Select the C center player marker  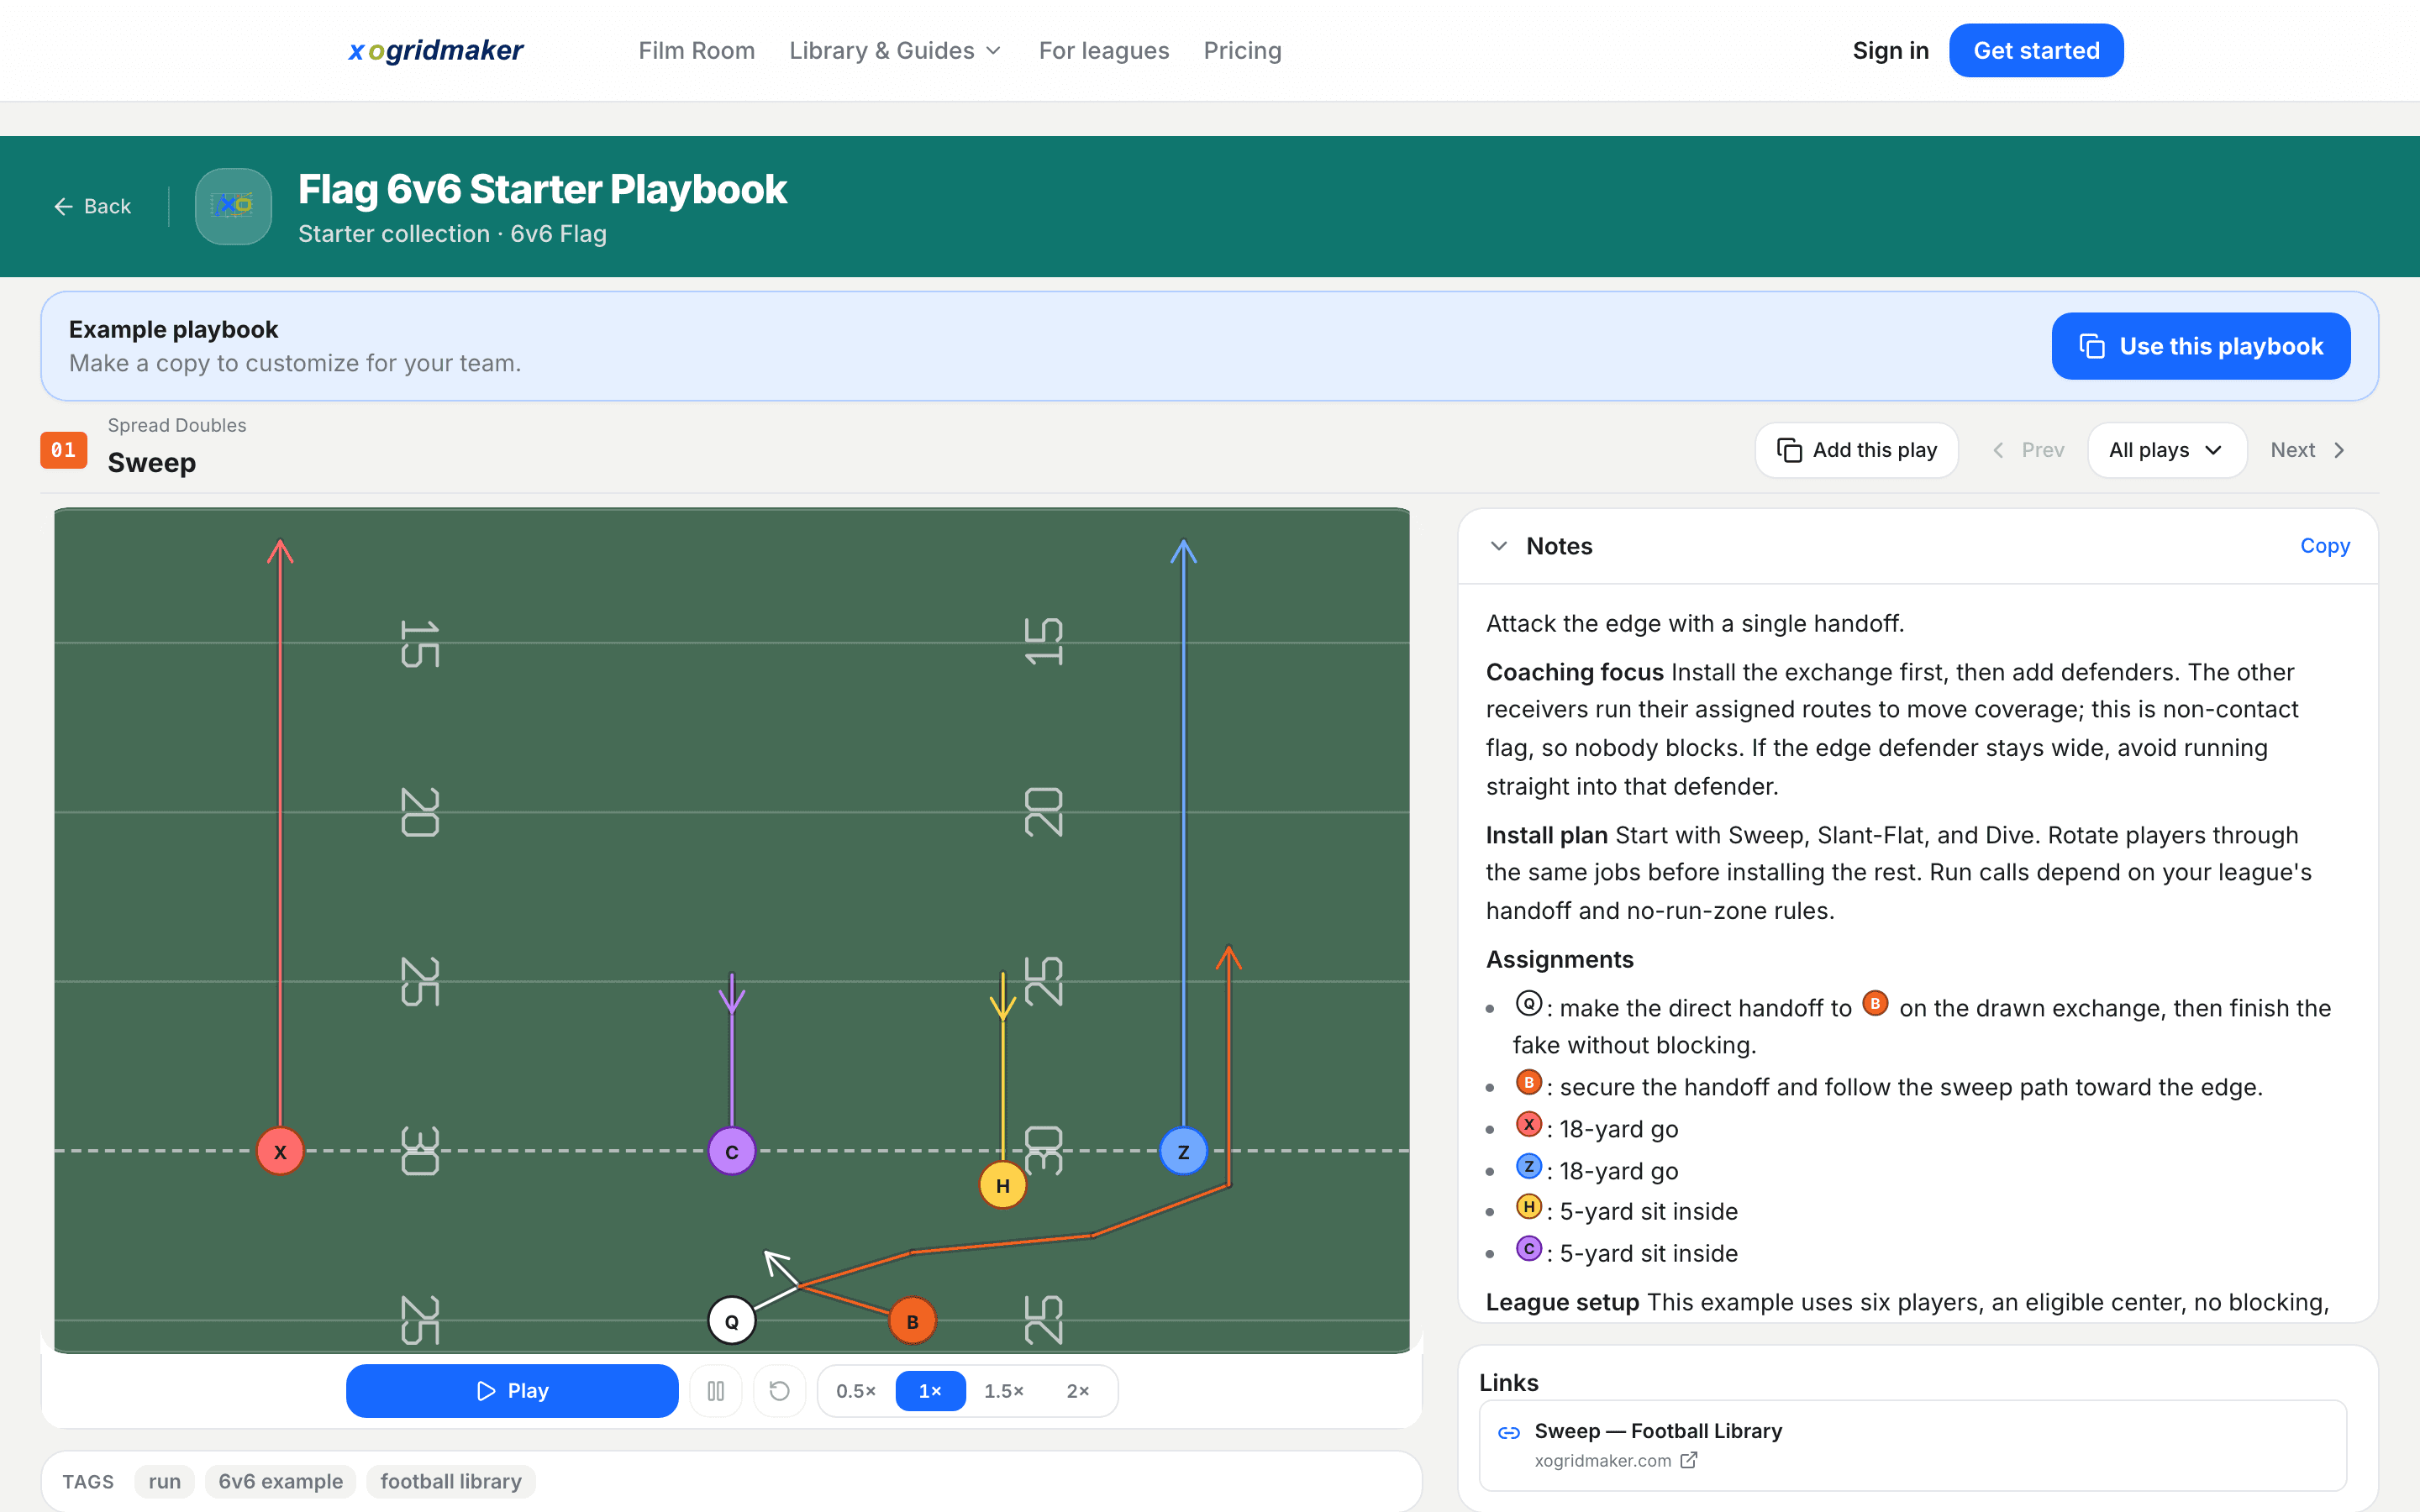point(732,1152)
